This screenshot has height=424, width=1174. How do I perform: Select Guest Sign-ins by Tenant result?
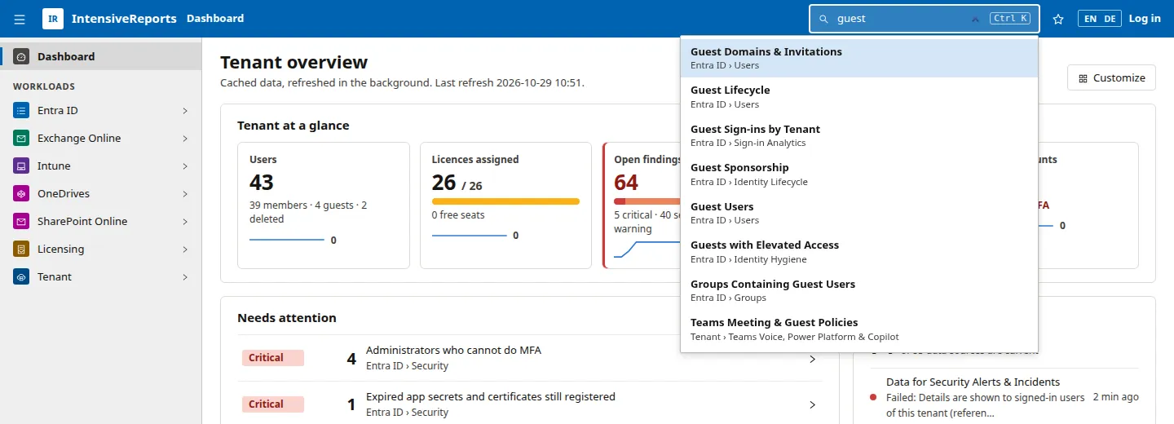click(x=859, y=135)
